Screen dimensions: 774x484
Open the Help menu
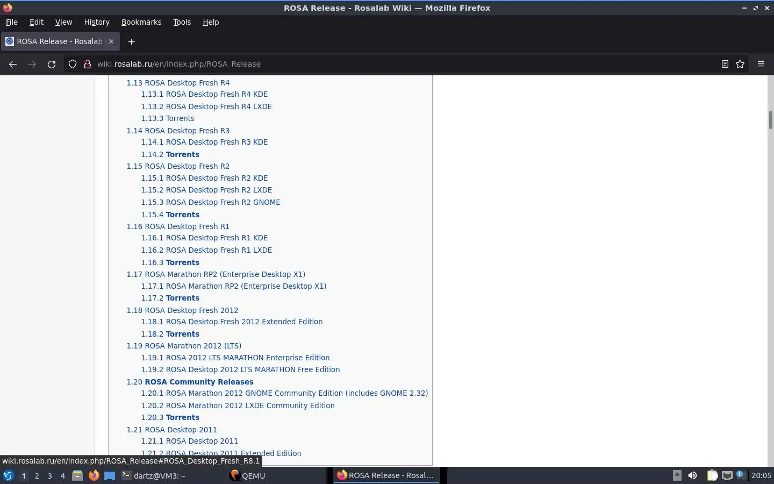coord(211,22)
